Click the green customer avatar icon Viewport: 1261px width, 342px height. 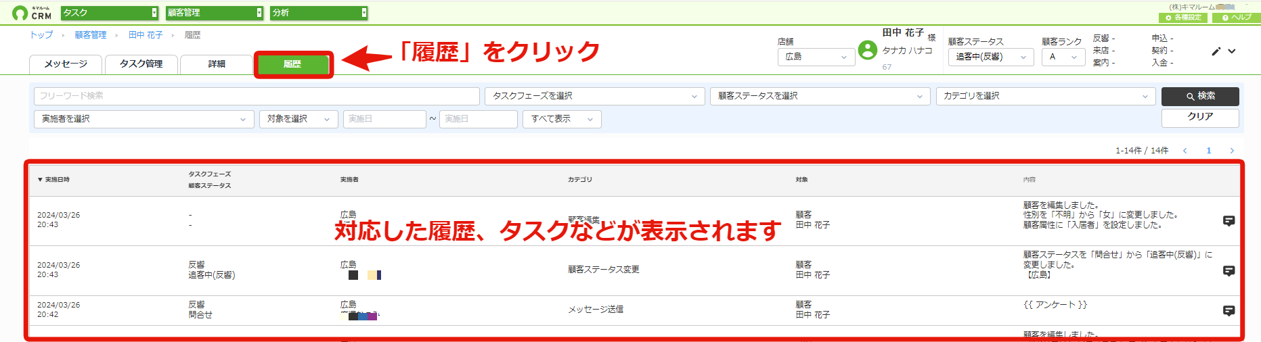[867, 50]
